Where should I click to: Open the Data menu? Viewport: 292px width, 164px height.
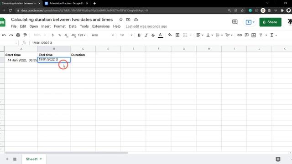click(73, 26)
